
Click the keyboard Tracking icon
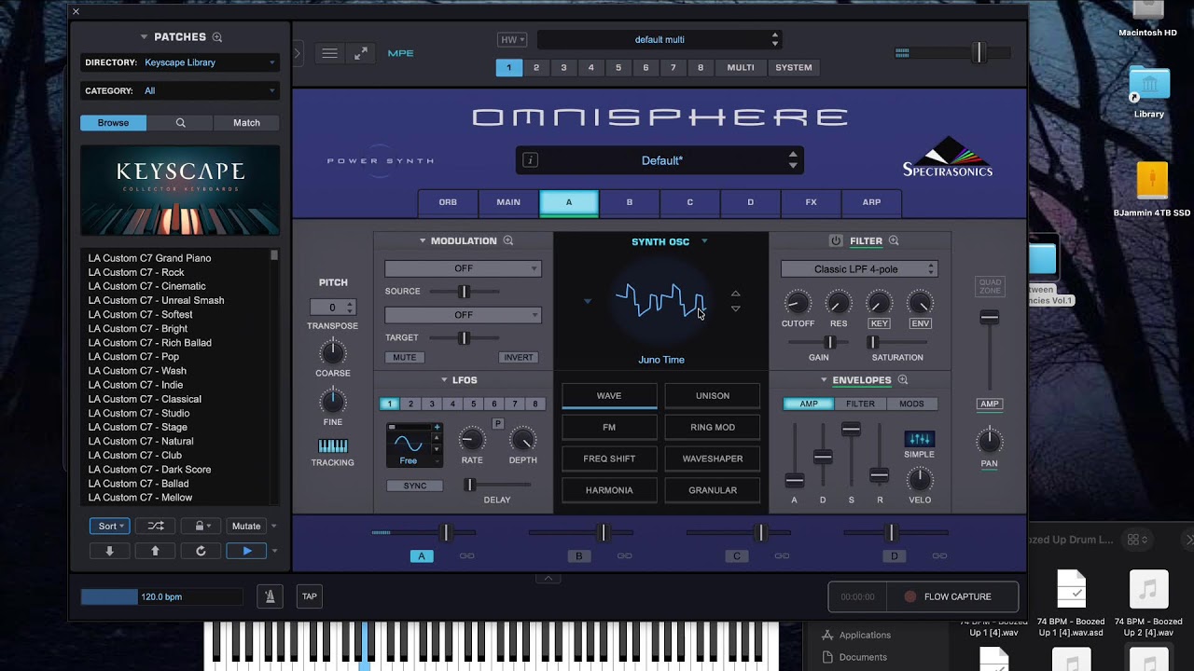point(333,446)
